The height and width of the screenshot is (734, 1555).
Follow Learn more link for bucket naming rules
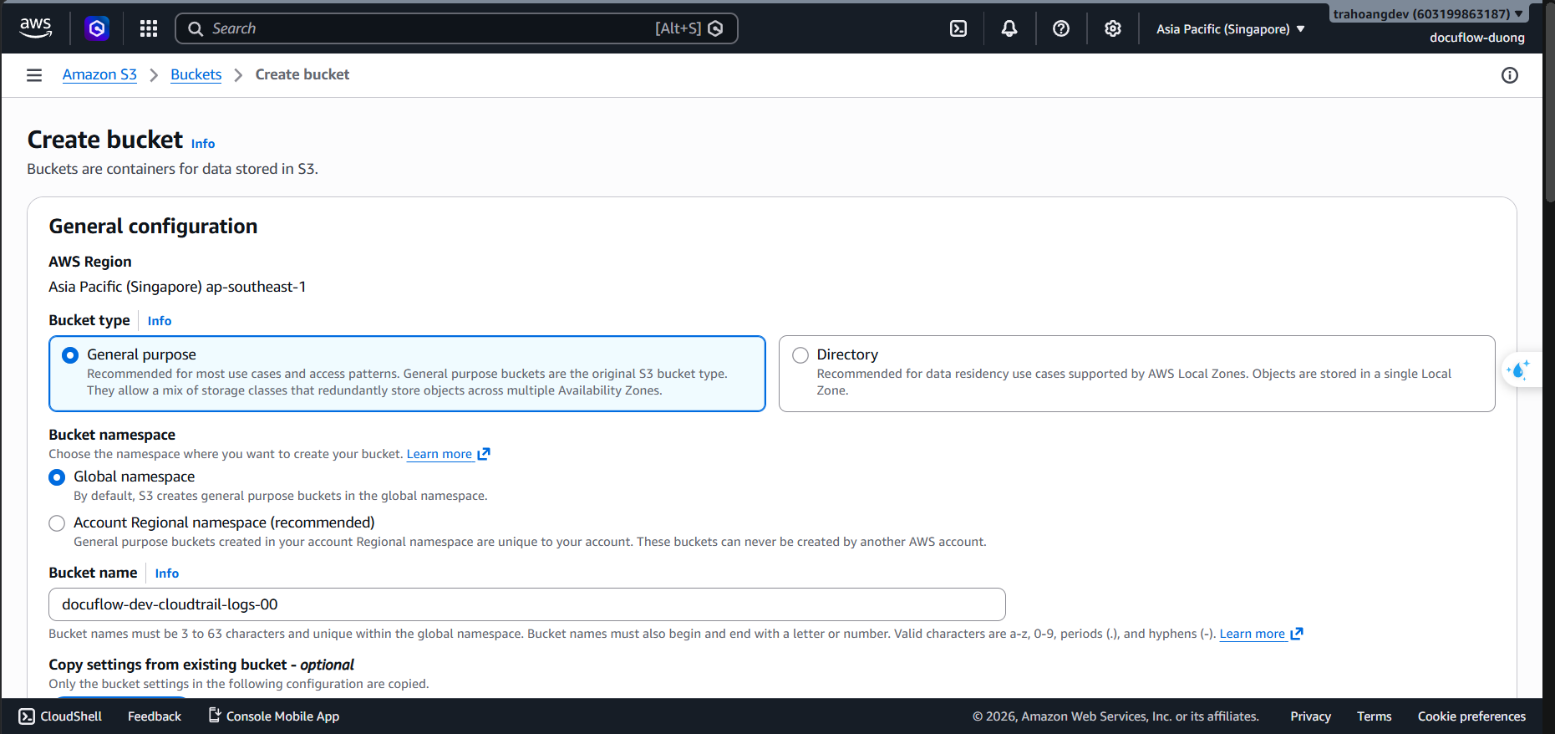[1253, 634]
